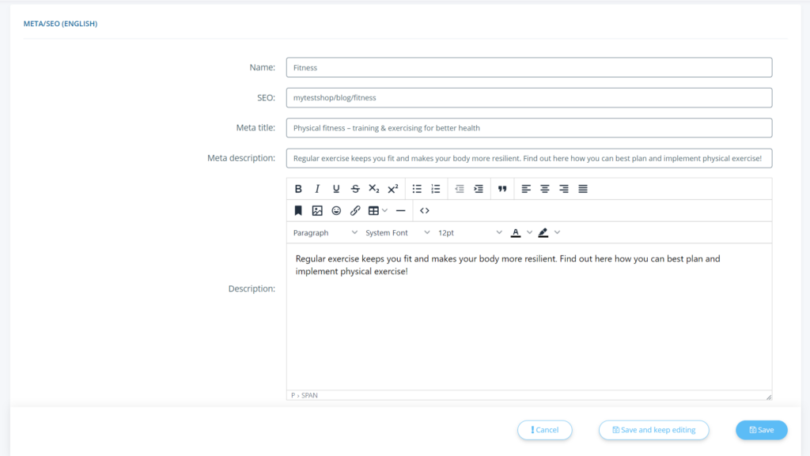Toggle strikethrough formatting
The height and width of the screenshot is (456, 810).
click(355, 189)
